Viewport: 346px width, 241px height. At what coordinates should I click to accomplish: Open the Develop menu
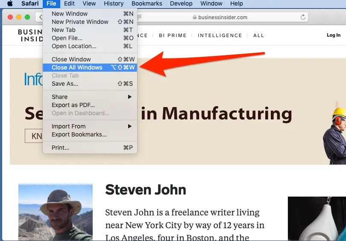tap(181, 3)
